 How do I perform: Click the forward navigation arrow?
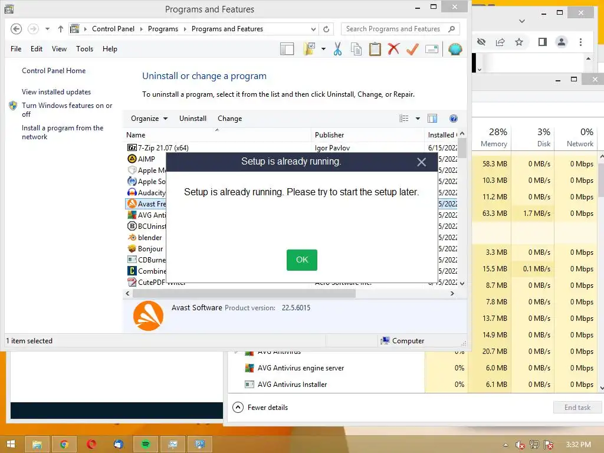pyautogui.click(x=33, y=29)
